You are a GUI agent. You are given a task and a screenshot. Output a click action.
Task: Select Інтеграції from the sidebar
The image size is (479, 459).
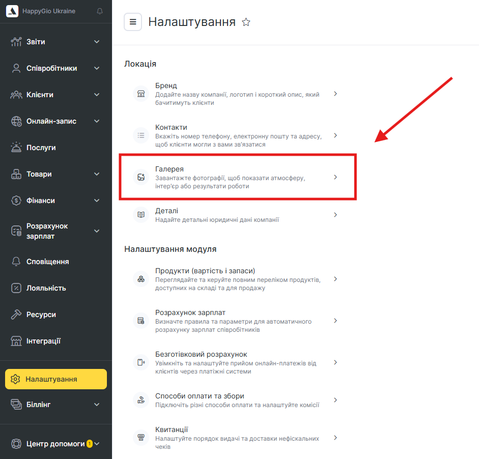point(43,341)
